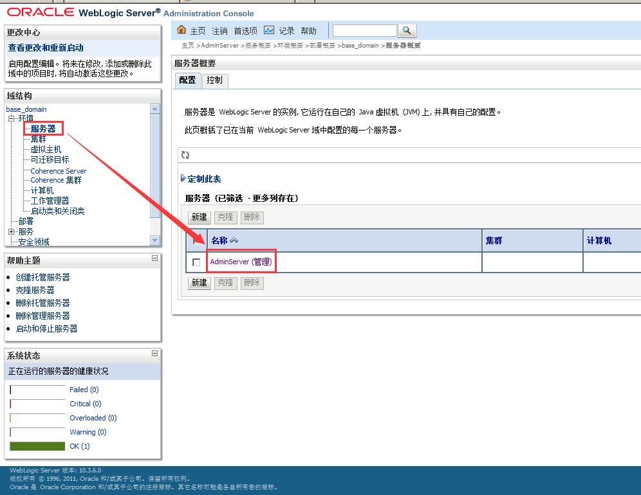Open the AdminServer (管理) link
This screenshot has height=495, width=641.
[241, 262]
